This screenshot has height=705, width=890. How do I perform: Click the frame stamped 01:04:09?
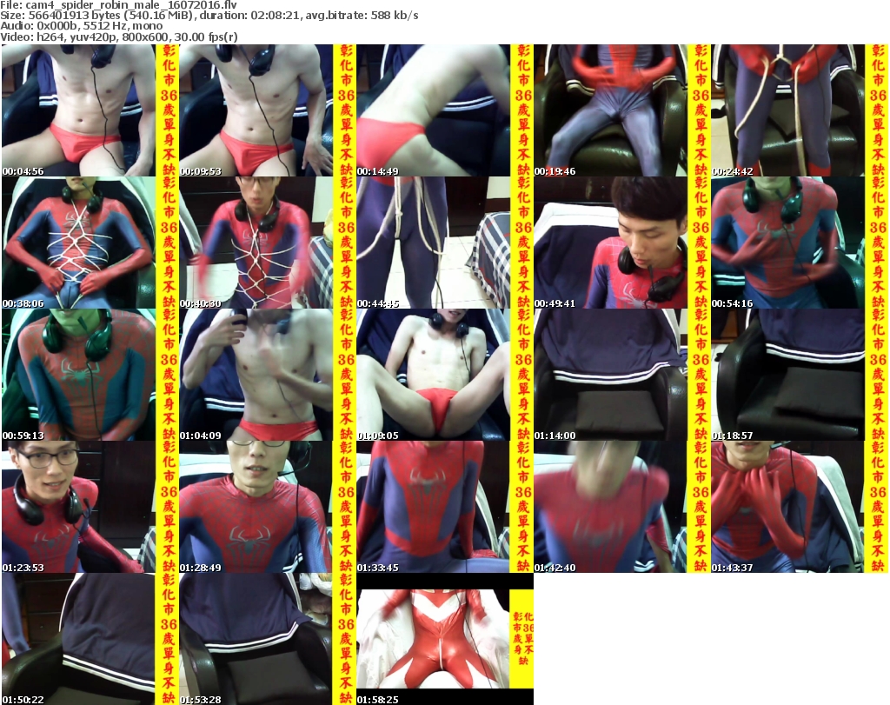(268, 375)
